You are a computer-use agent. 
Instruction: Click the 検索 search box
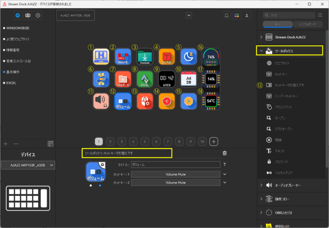(289, 15)
